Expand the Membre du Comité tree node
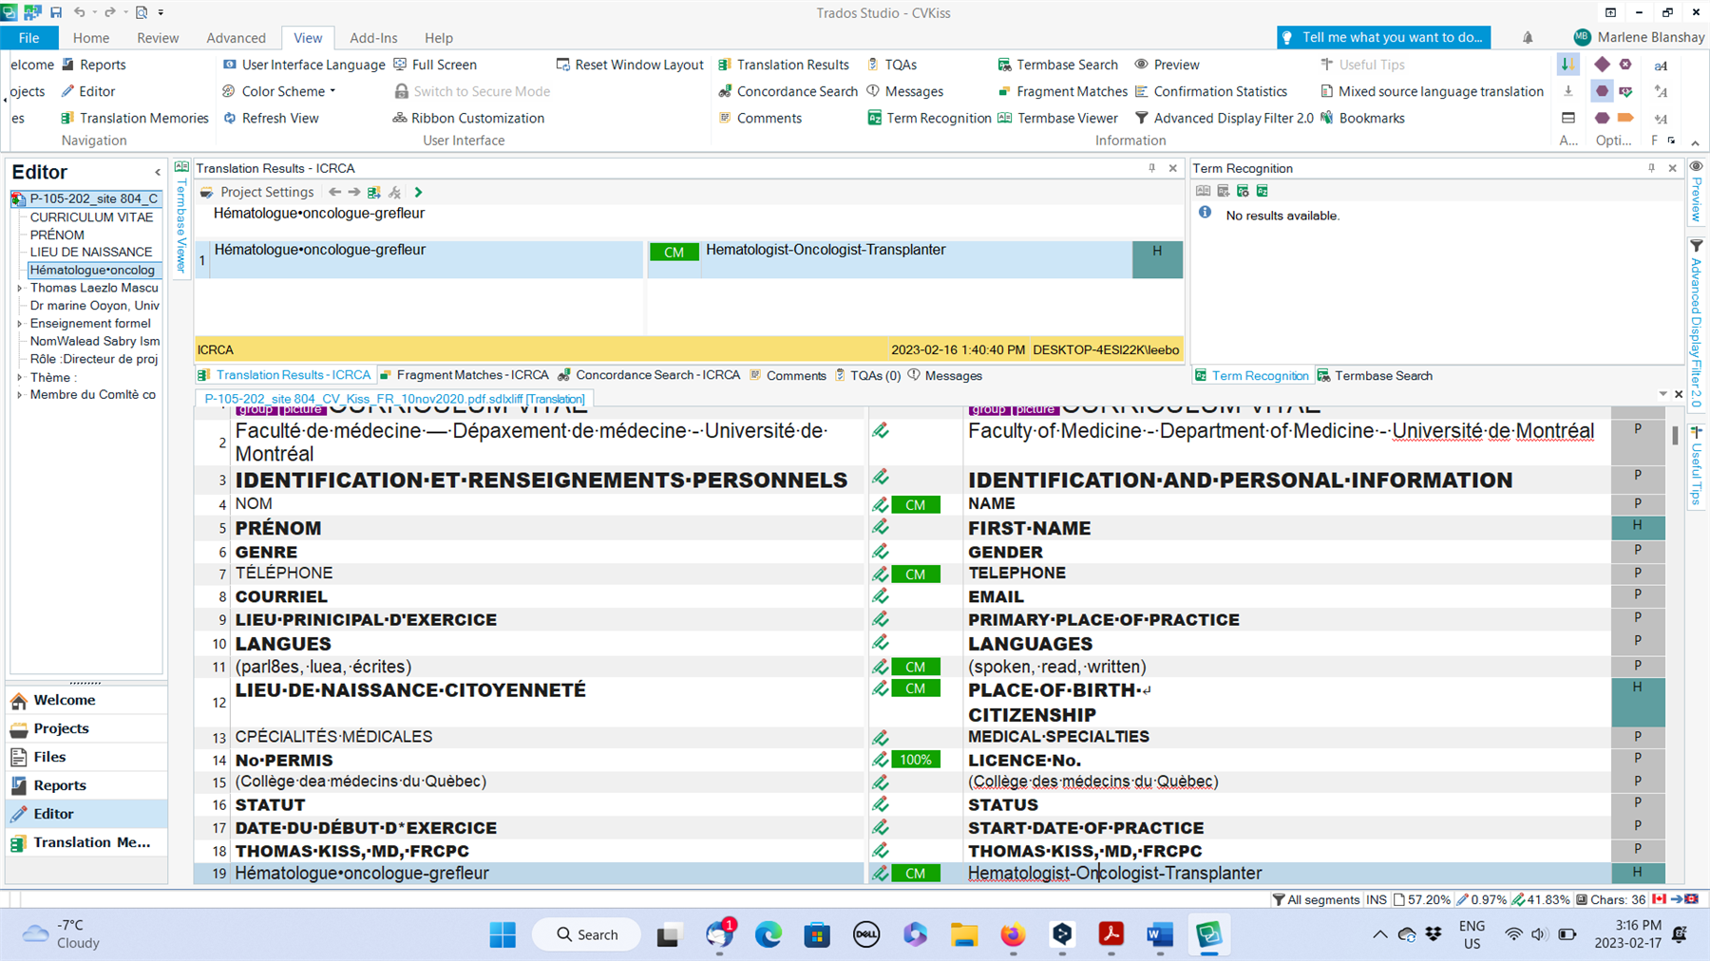The image size is (1710, 961). tap(20, 395)
